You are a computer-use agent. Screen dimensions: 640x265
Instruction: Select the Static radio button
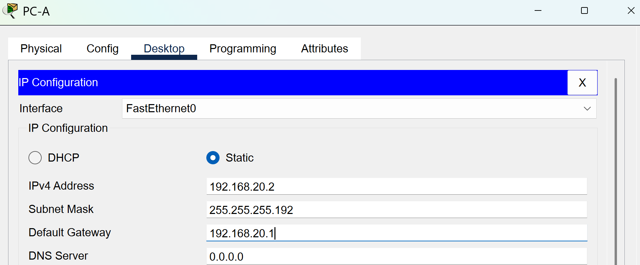coord(213,158)
